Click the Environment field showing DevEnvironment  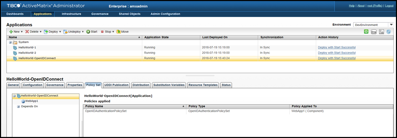[371, 25]
